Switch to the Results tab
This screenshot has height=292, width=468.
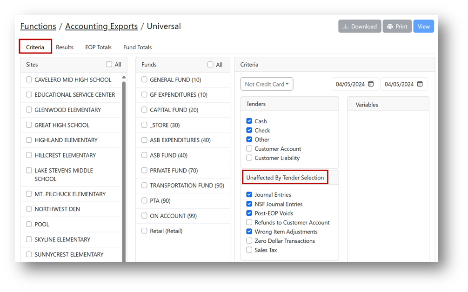pyautogui.click(x=65, y=47)
